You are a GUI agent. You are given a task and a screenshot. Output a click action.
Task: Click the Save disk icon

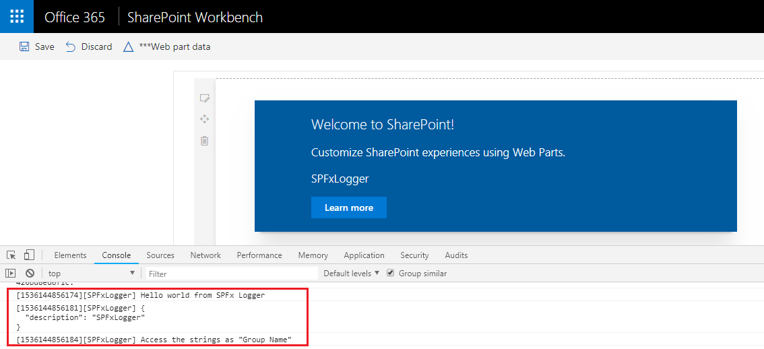[x=24, y=46]
